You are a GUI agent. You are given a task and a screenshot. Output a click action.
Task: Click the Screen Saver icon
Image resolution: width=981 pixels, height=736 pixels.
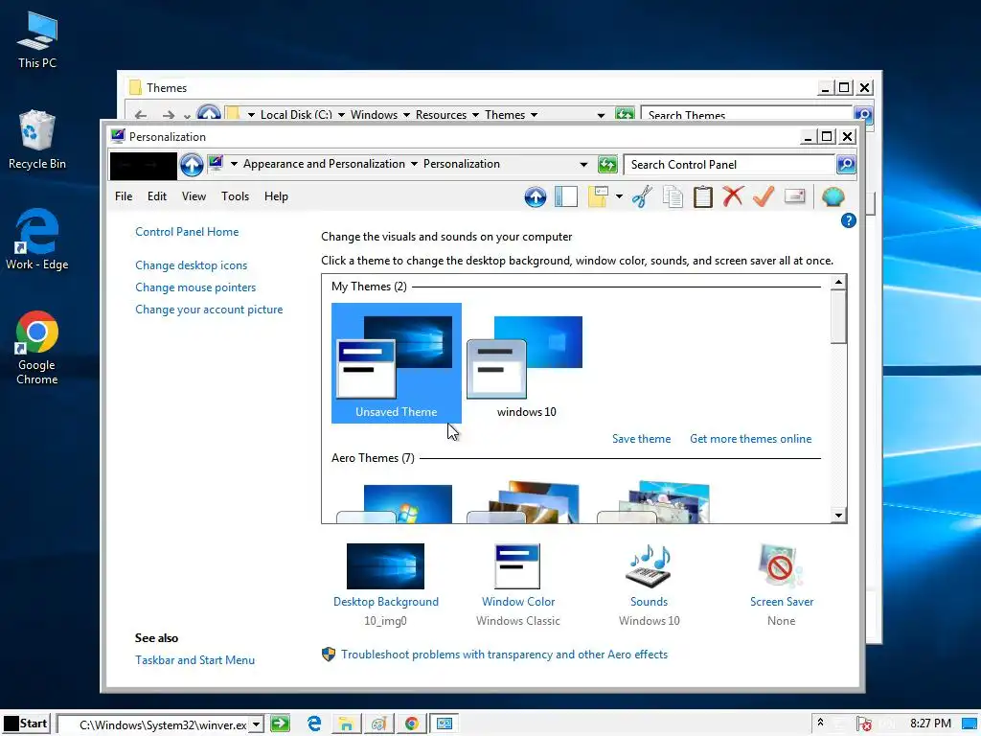781,565
